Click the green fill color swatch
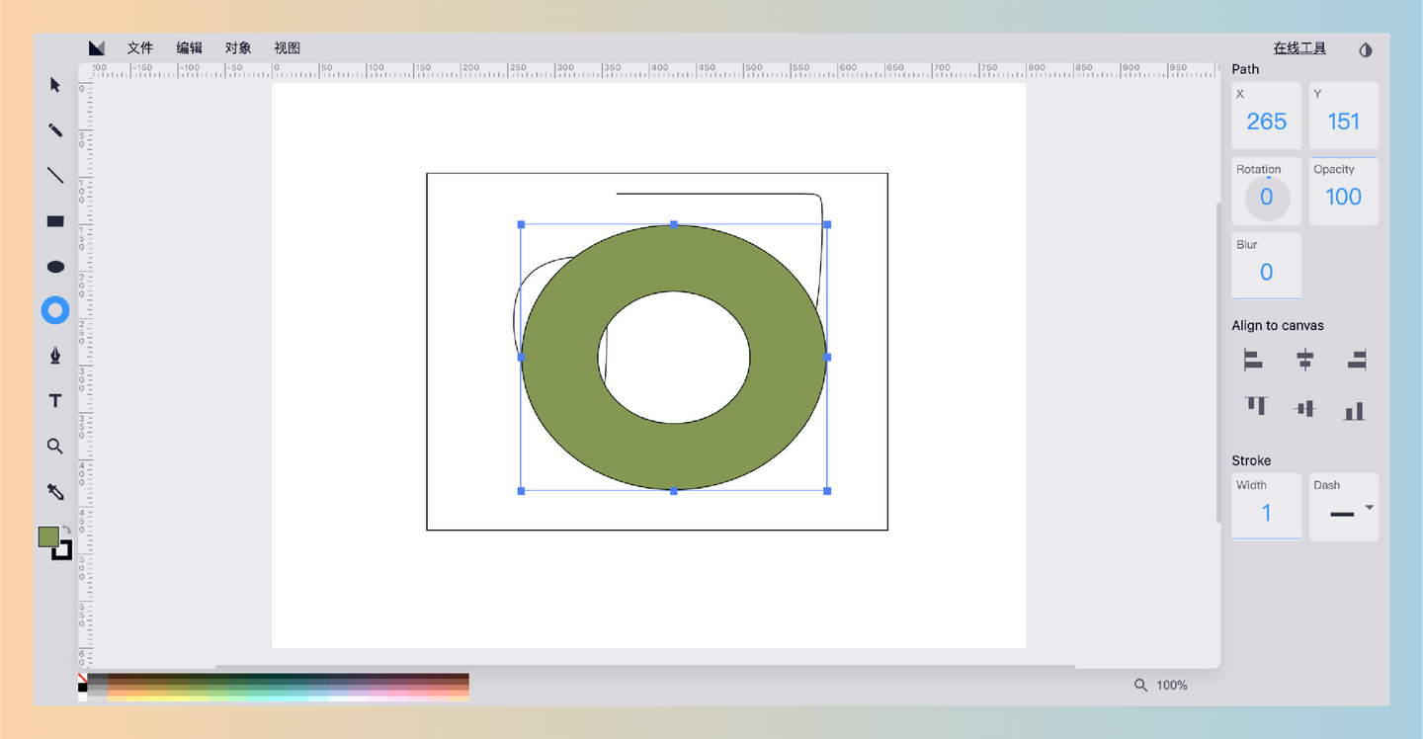Screen dimensions: 1423x739 [x=47, y=535]
